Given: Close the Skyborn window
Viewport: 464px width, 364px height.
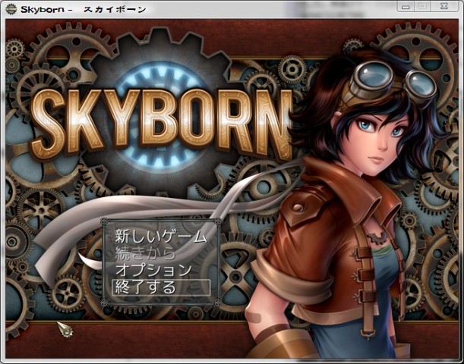Looking at the screenshot, I should [x=444, y=7].
